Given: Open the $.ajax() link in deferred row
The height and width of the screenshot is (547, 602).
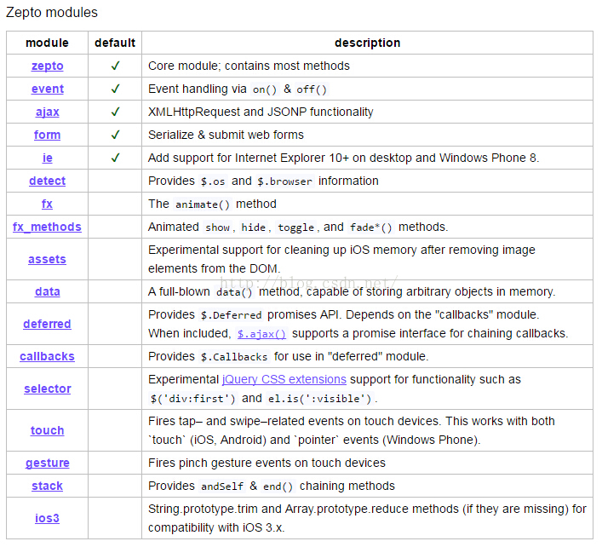Looking at the screenshot, I should tap(261, 334).
